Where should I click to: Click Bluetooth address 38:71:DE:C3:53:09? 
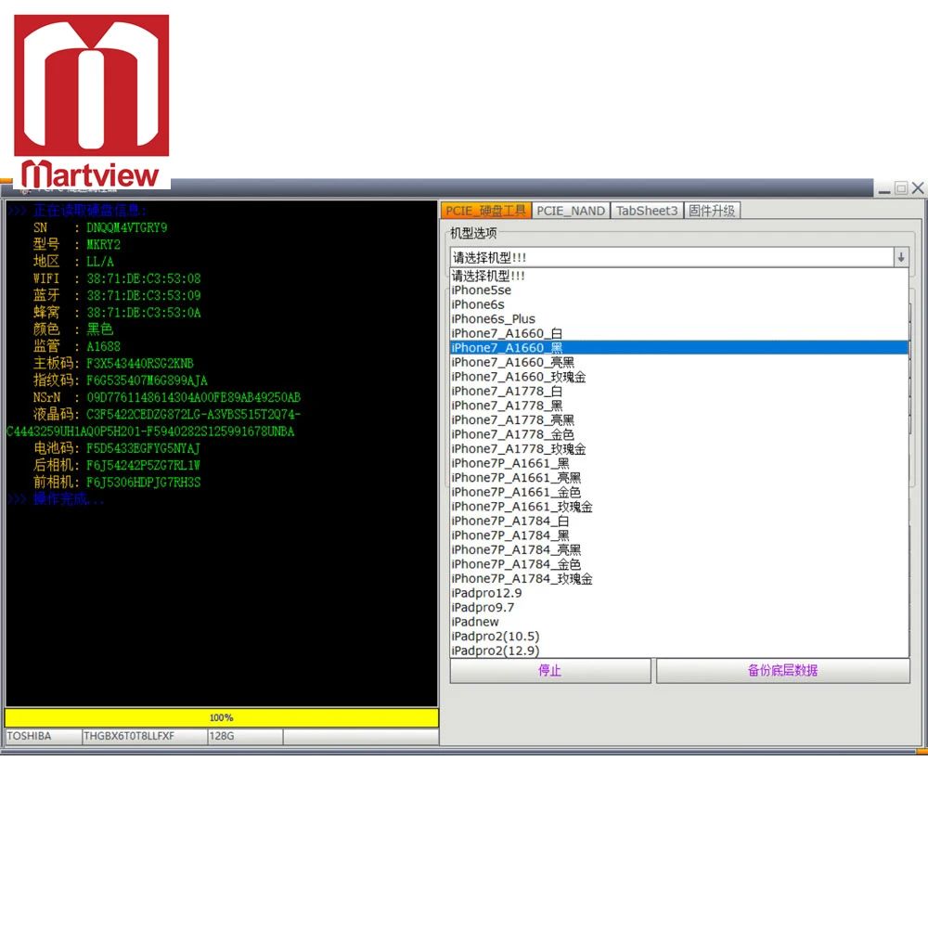(x=144, y=295)
